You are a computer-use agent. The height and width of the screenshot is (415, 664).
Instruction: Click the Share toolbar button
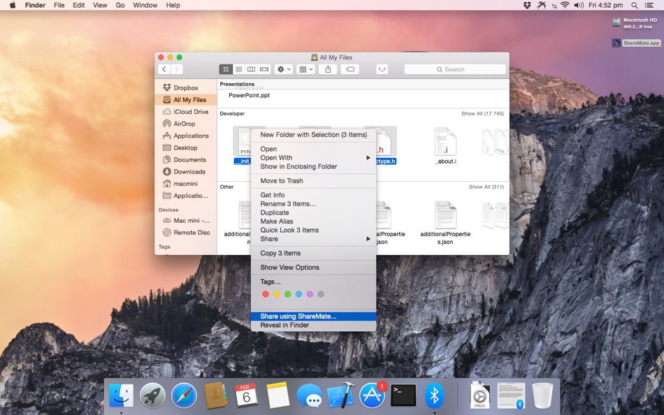pyautogui.click(x=328, y=69)
